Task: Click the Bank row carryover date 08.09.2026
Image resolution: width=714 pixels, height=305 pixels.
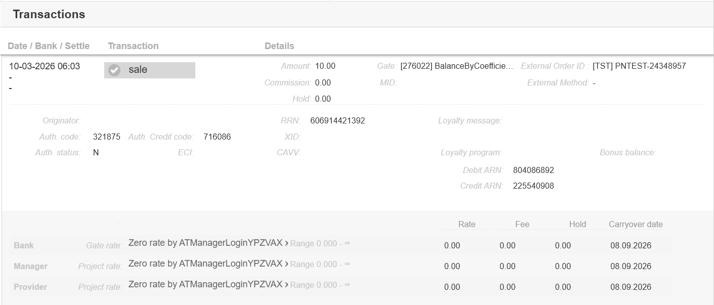Action: point(631,245)
